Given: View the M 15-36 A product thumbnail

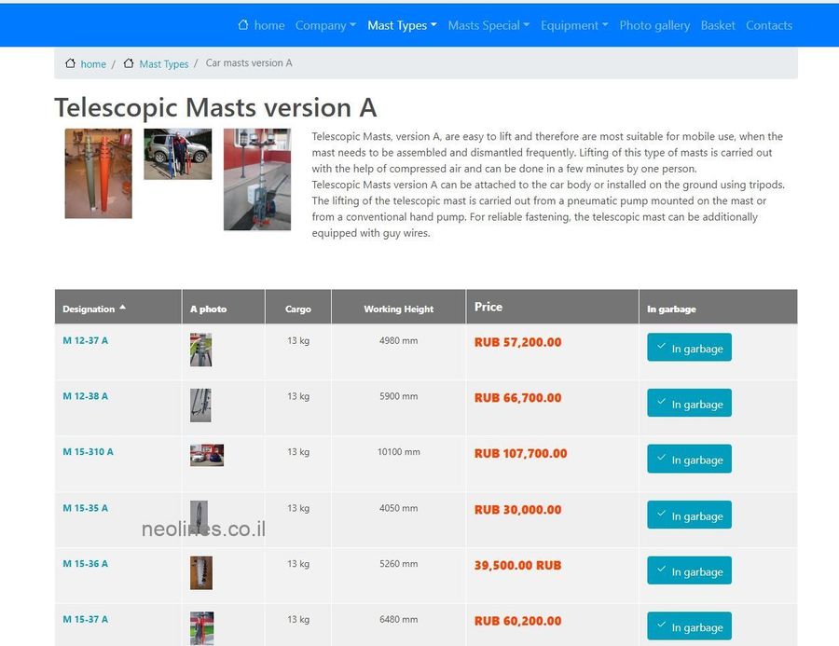Looking at the screenshot, I should [x=201, y=572].
